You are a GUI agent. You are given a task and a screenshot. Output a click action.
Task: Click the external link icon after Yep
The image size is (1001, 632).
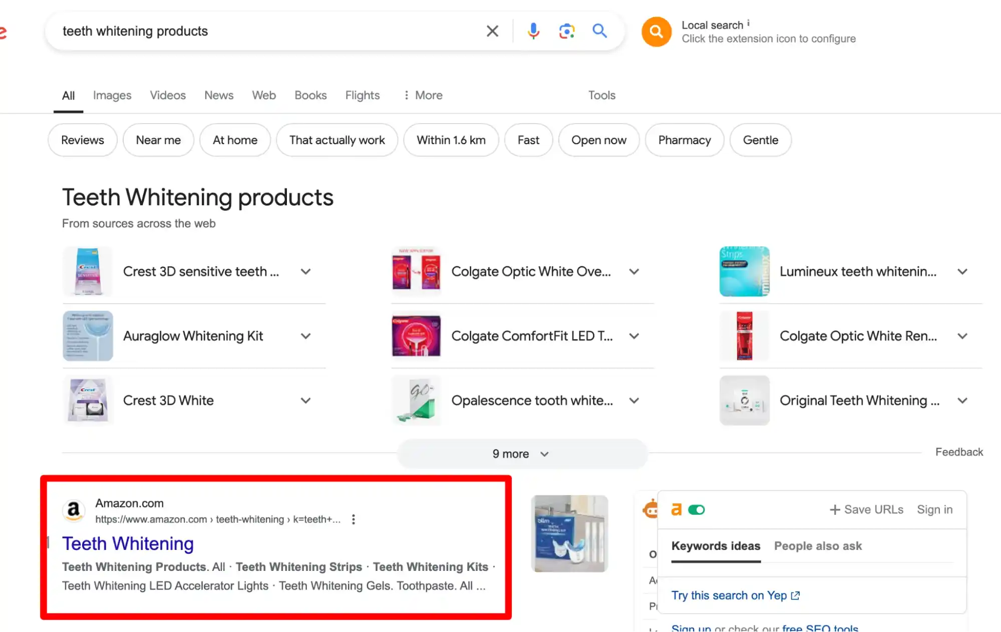[x=795, y=595]
